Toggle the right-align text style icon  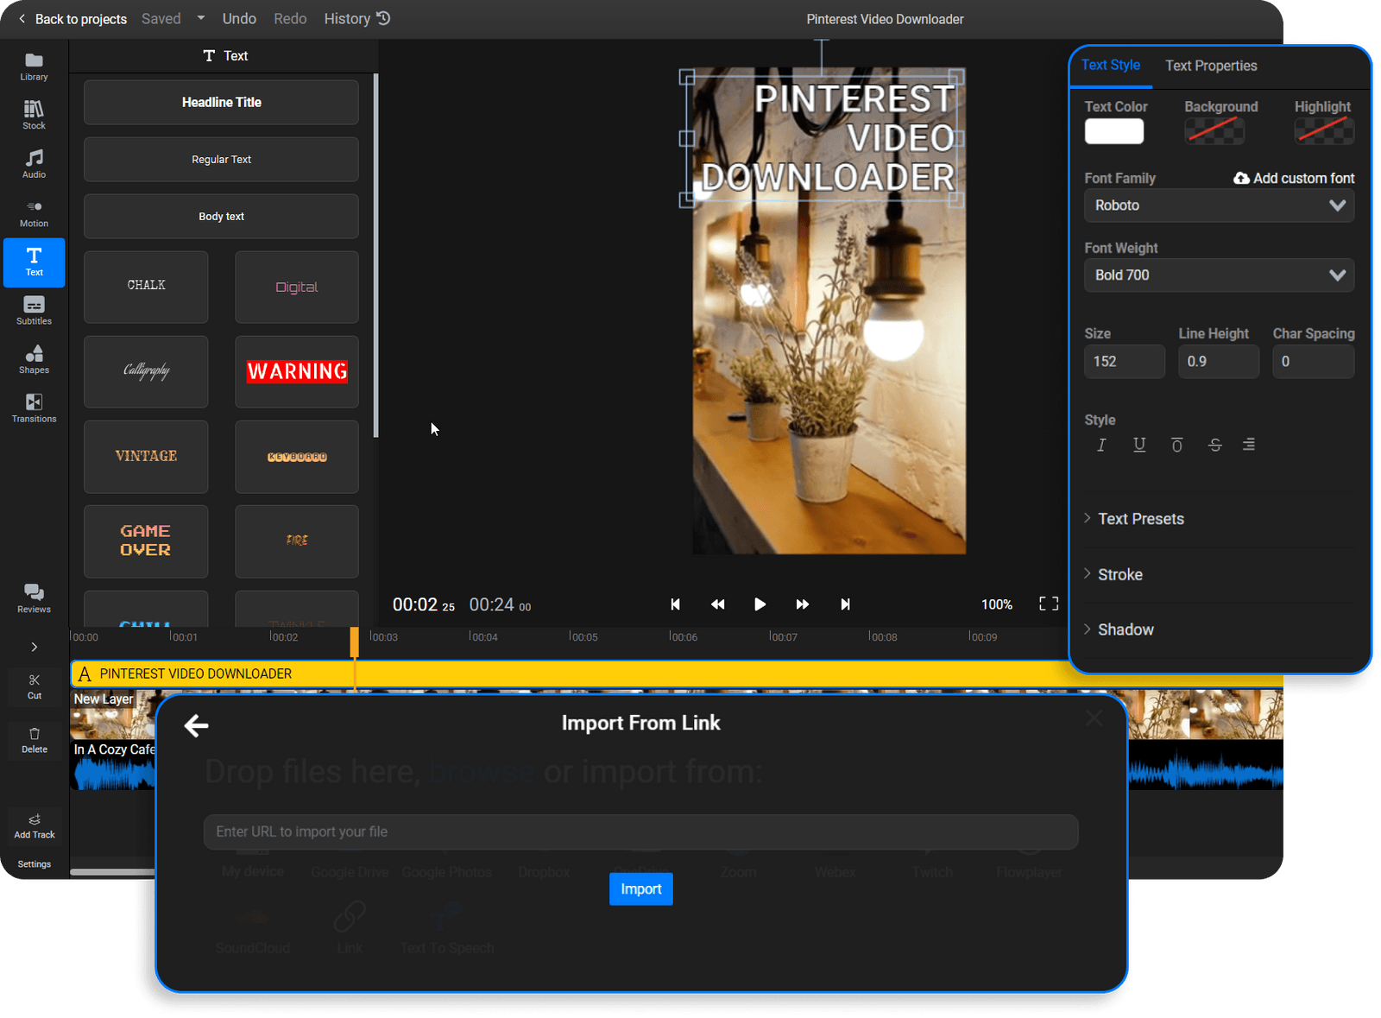pos(1248,445)
